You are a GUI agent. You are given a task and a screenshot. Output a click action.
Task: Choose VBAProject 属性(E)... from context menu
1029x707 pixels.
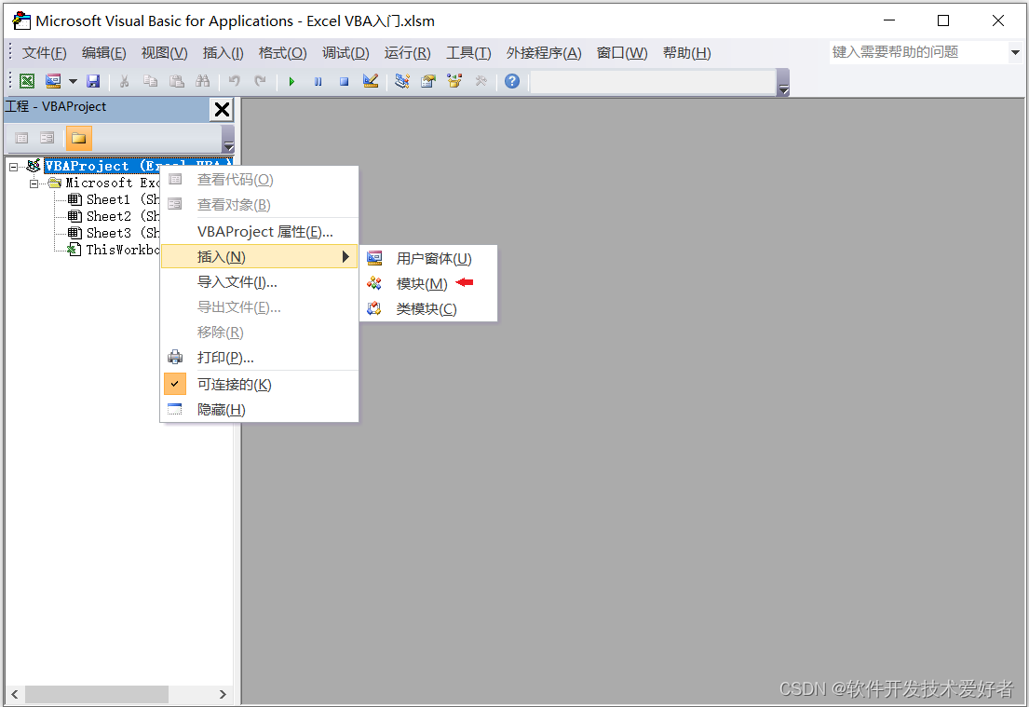(x=260, y=232)
